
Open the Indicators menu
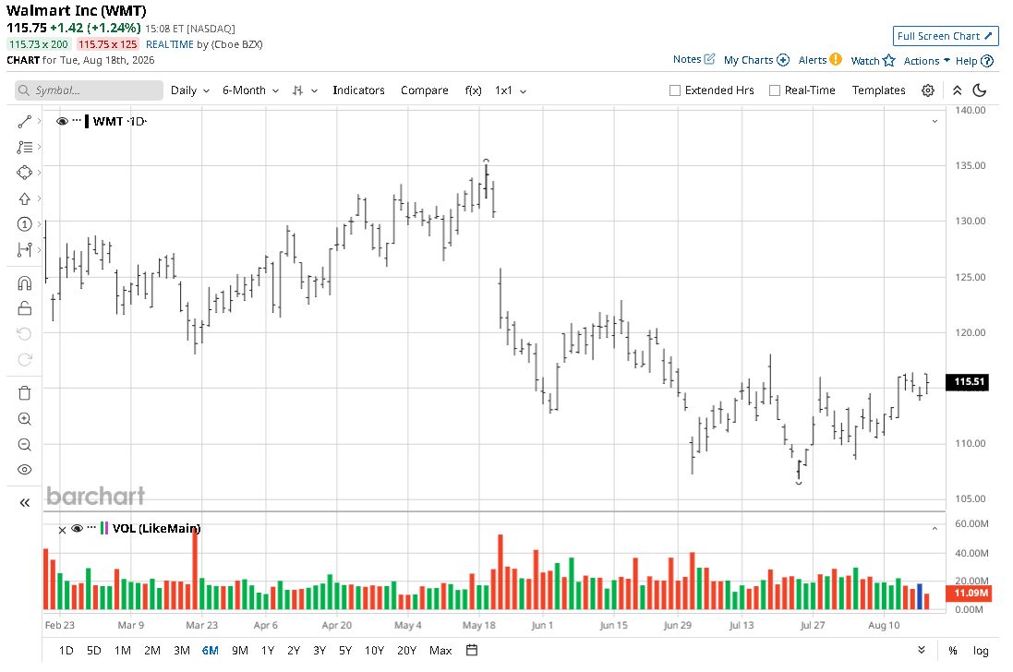pyautogui.click(x=358, y=90)
